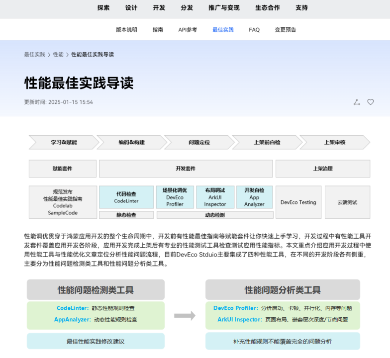390x358 pixels.
Task: Open the 开发 top menu
Action: point(159,8)
